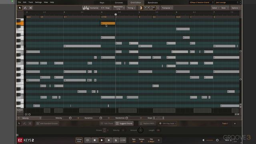The image size is (256, 144).
Task: Open the Edit menu
Action: pyautogui.click(x=25, y=2)
